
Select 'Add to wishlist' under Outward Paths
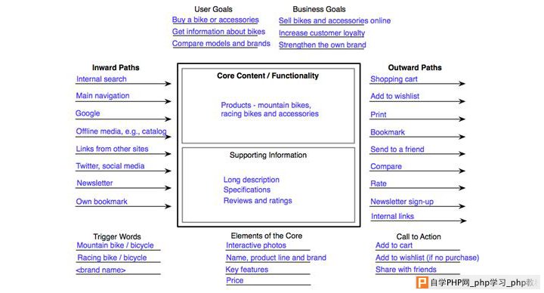click(395, 97)
